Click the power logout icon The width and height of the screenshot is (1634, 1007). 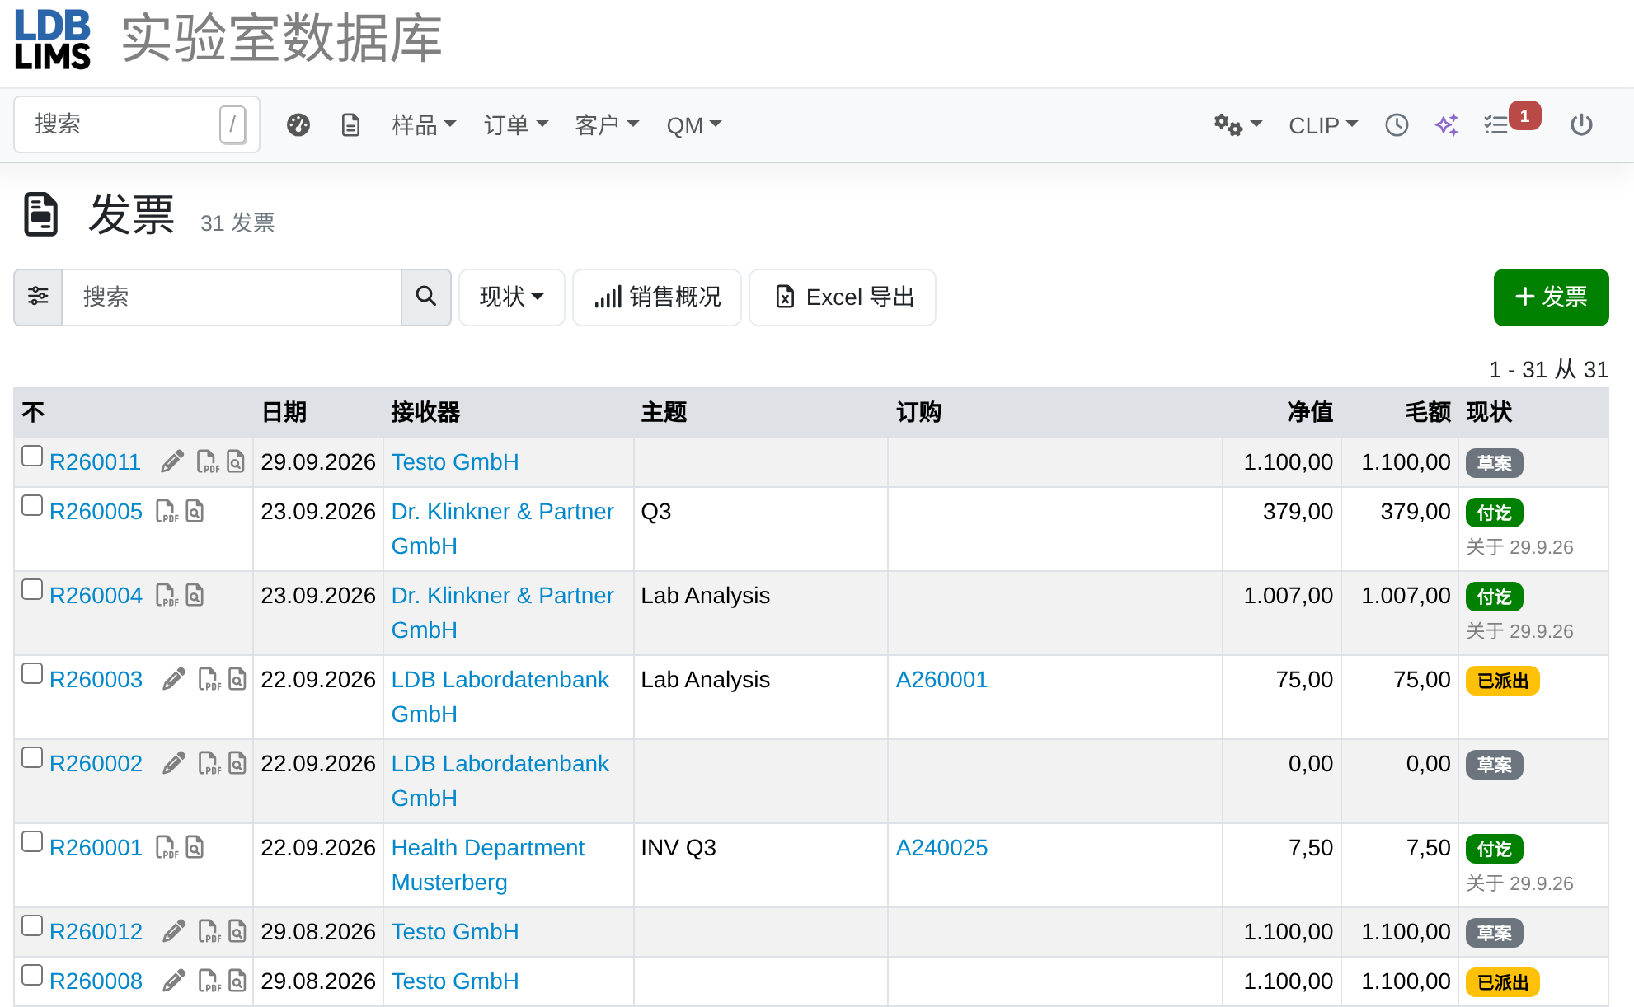(x=1581, y=125)
